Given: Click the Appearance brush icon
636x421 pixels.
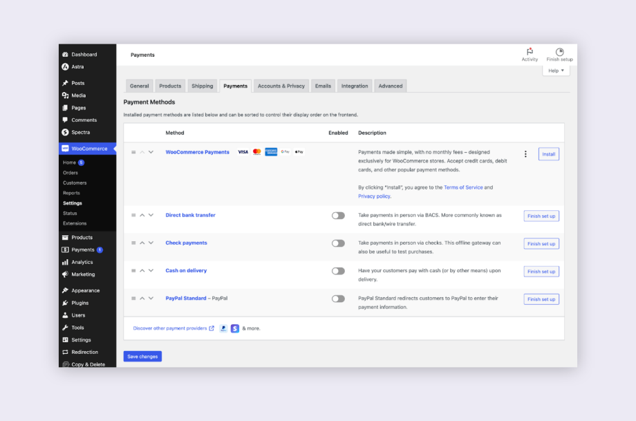Looking at the screenshot, I should (65, 290).
